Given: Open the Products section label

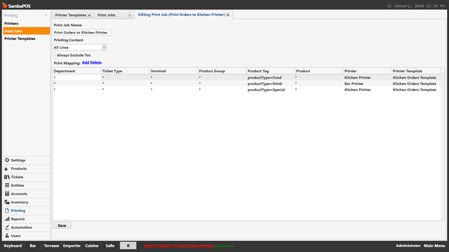Looking at the screenshot, I should pos(19,169).
